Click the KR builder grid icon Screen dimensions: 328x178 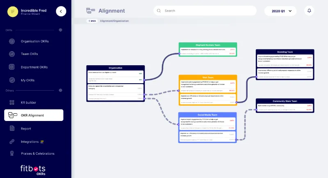point(12,103)
